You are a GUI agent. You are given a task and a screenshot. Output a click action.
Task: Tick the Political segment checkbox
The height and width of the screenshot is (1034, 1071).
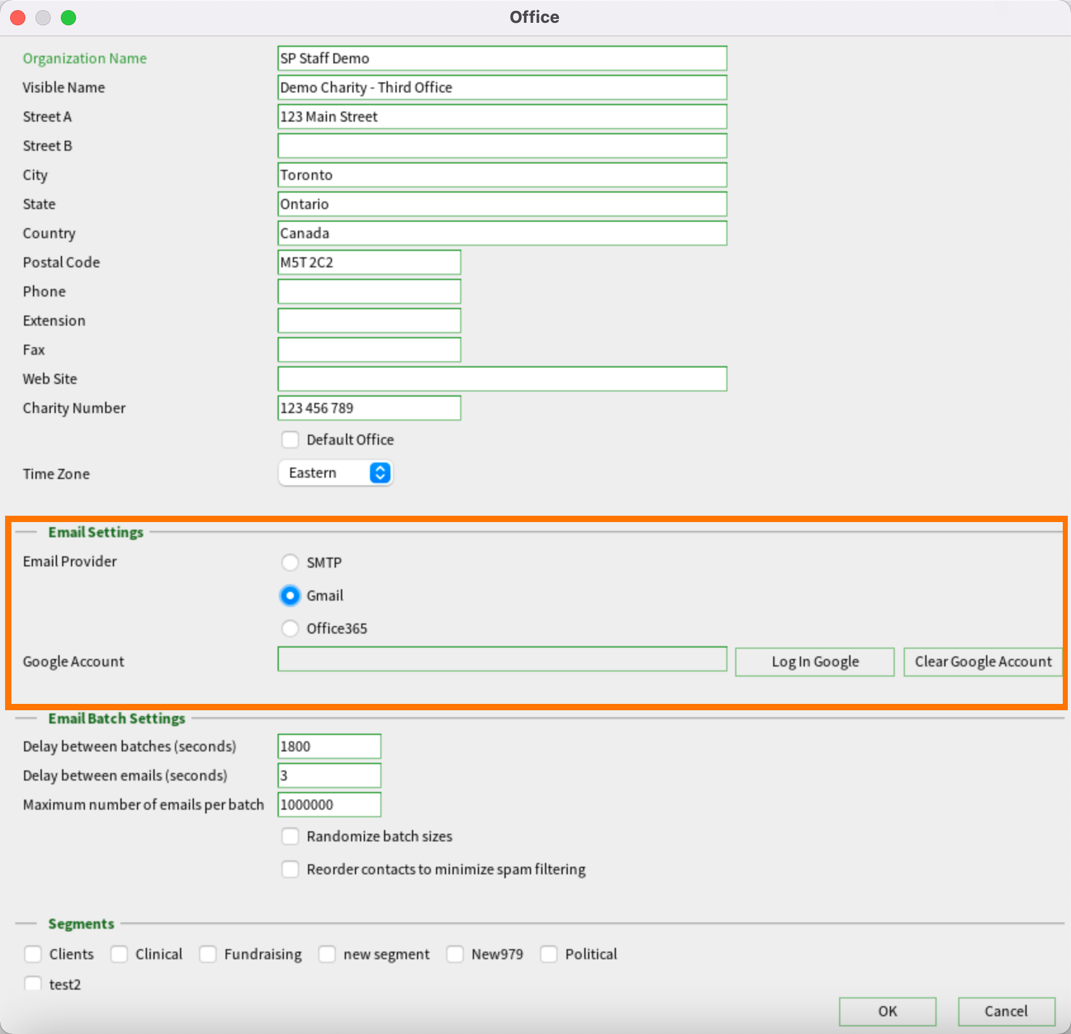549,954
